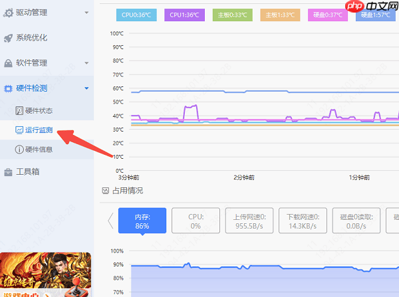
Task: Click the driver management gear icon
Action: click(x=8, y=13)
